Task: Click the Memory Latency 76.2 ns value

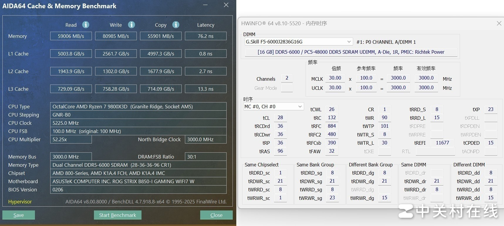Action: coord(205,36)
